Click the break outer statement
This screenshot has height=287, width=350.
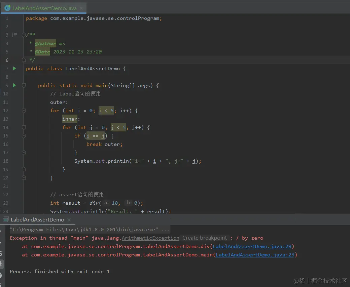point(104,144)
